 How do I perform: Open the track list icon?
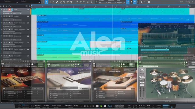tap(27, 6)
